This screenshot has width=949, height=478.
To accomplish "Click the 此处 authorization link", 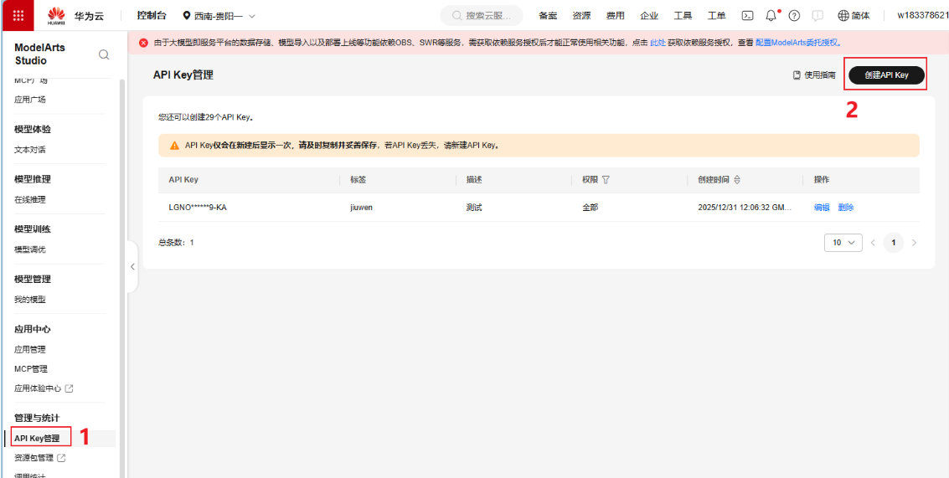I will [658, 43].
